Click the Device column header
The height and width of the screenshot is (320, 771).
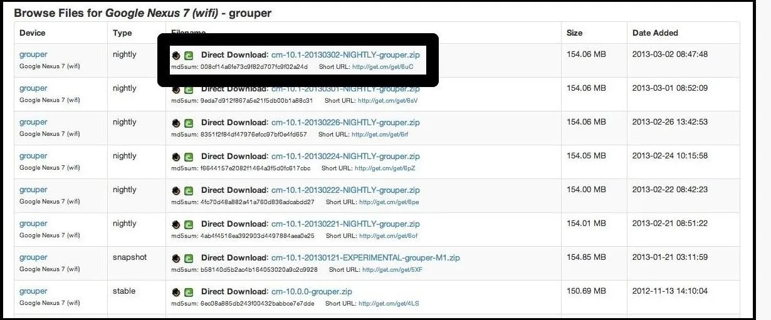33,33
